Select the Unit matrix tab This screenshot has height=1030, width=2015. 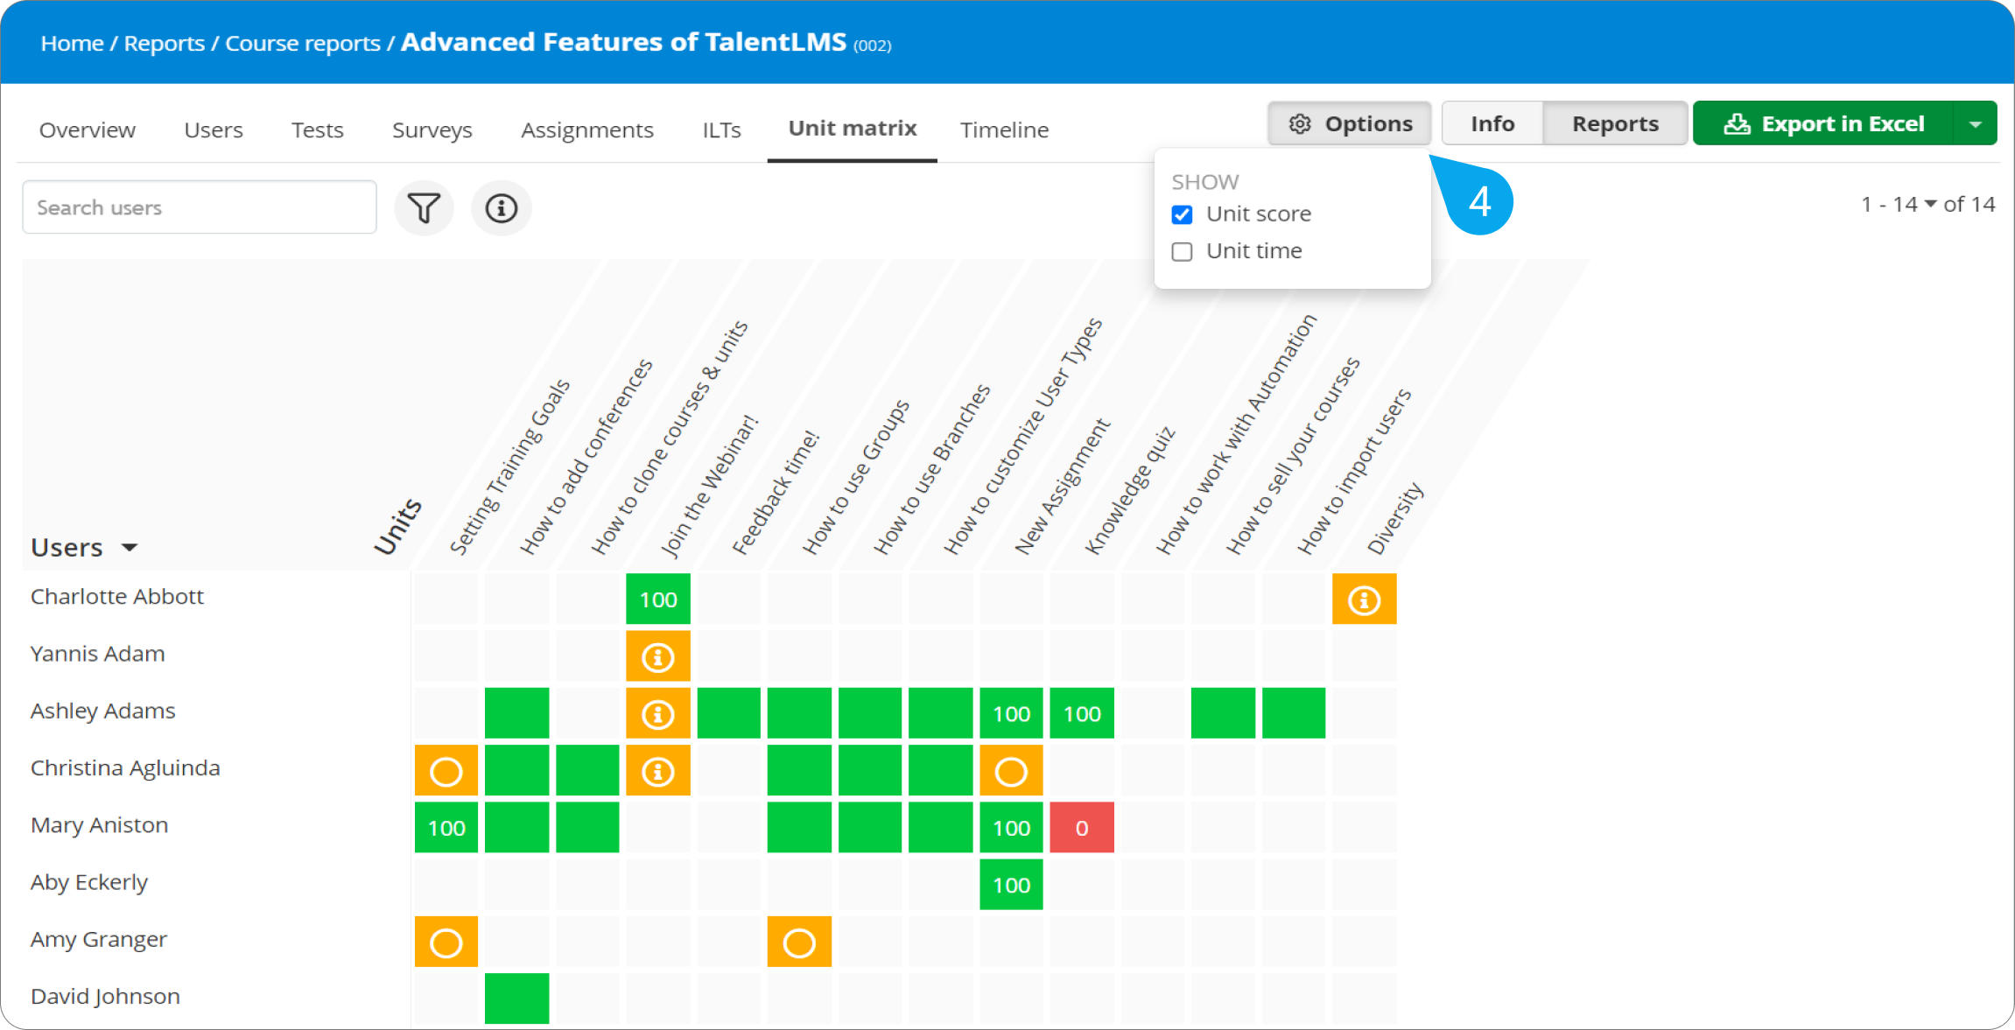853,129
